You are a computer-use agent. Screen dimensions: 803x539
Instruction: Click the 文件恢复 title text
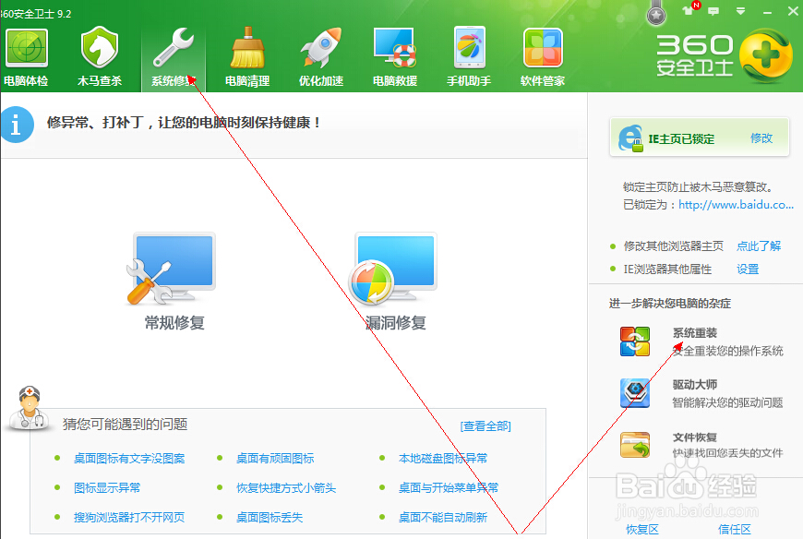694,437
